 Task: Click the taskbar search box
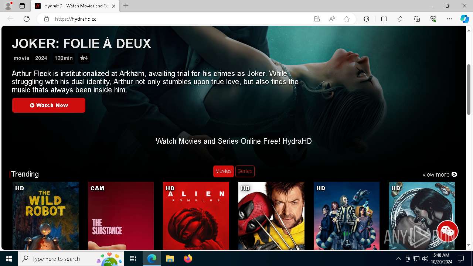coord(71,259)
